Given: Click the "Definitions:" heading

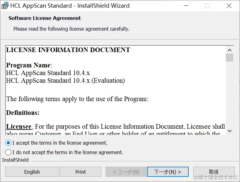Looking at the screenshot, I should (23, 113).
